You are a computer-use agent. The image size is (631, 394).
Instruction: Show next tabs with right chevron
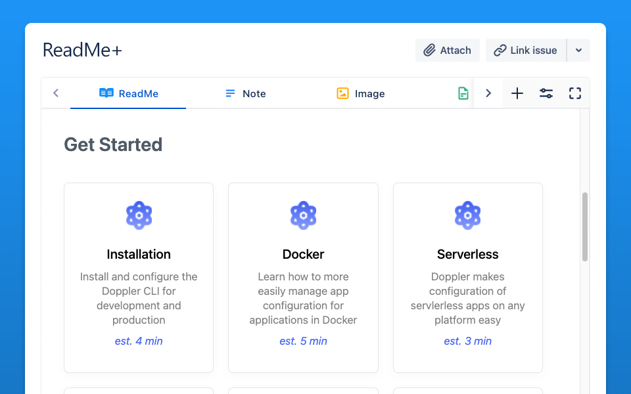488,93
